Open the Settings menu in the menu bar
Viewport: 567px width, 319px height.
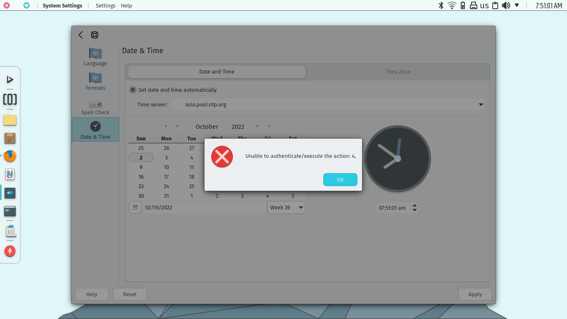click(105, 5)
